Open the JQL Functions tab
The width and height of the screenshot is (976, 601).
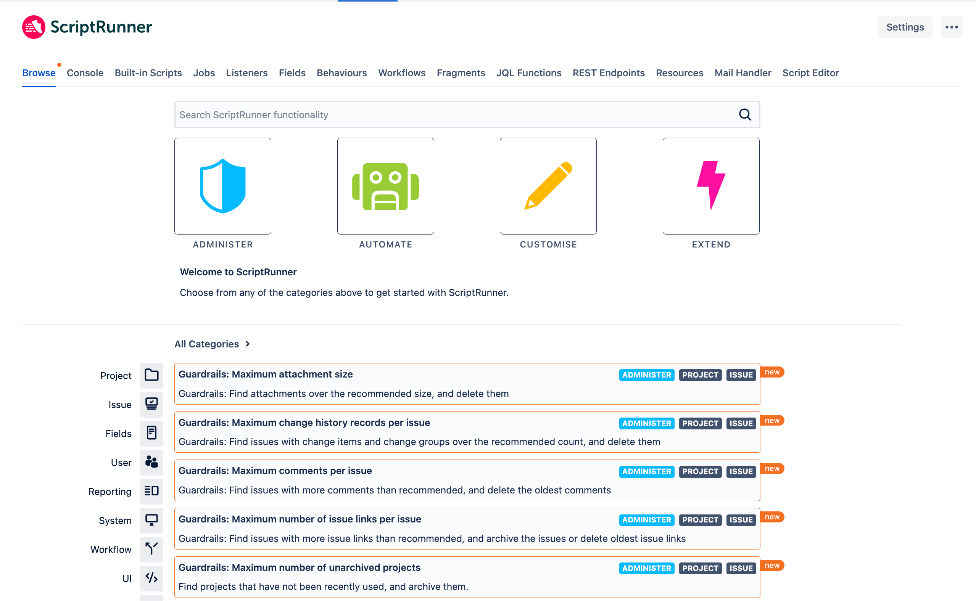pyautogui.click(x=528, y=73)
